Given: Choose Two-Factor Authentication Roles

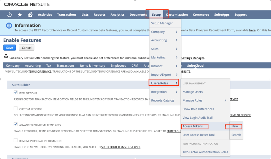Looking at the screenshot, I should [205, 152].
